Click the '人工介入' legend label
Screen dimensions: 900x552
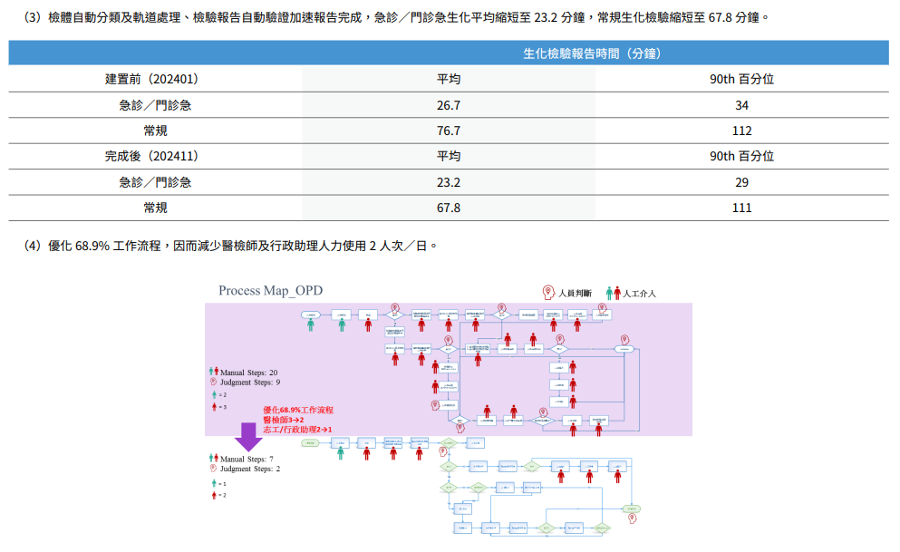pyautogui.click(x=639, y=293)
